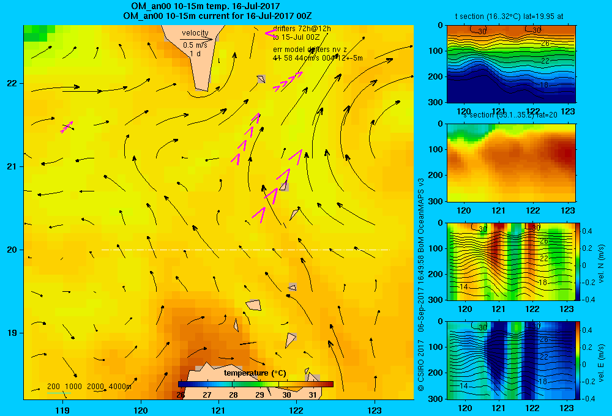Click the 'drifters 72h@12h' annotation
The image size is (612, 416).
tap(302, 29)
